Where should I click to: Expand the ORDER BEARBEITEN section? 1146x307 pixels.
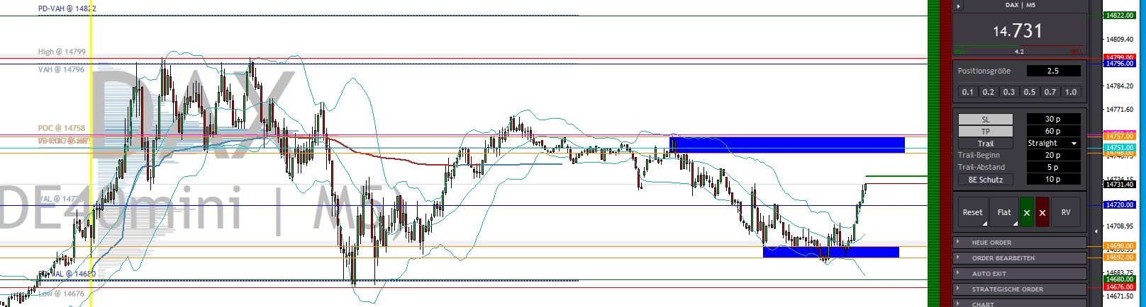point(1019,258)
